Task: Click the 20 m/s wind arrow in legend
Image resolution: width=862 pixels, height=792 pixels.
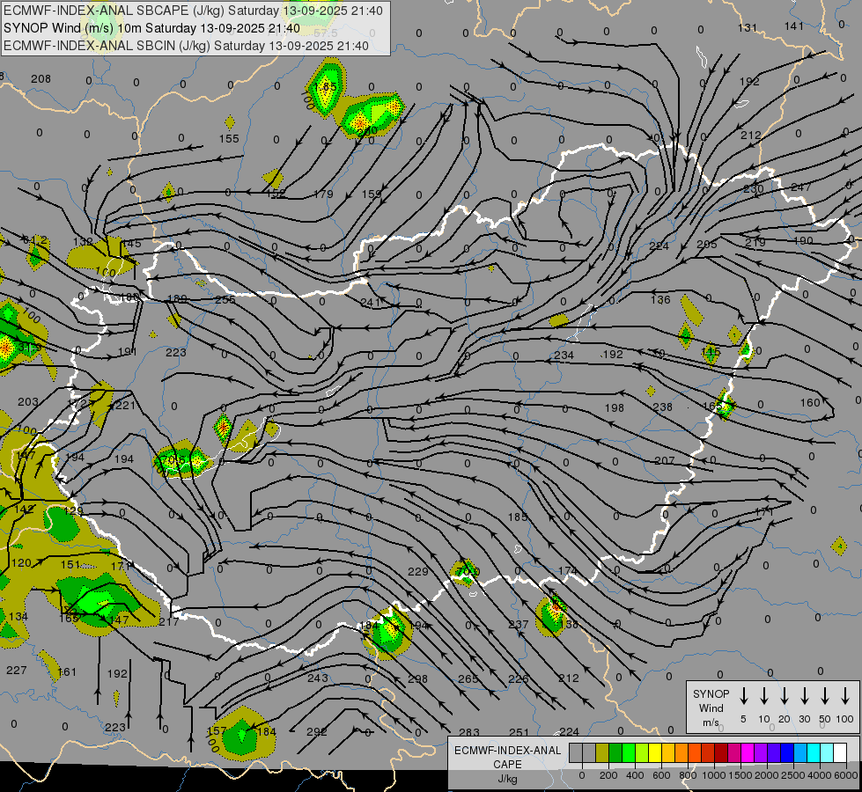Action: point(784,696)
